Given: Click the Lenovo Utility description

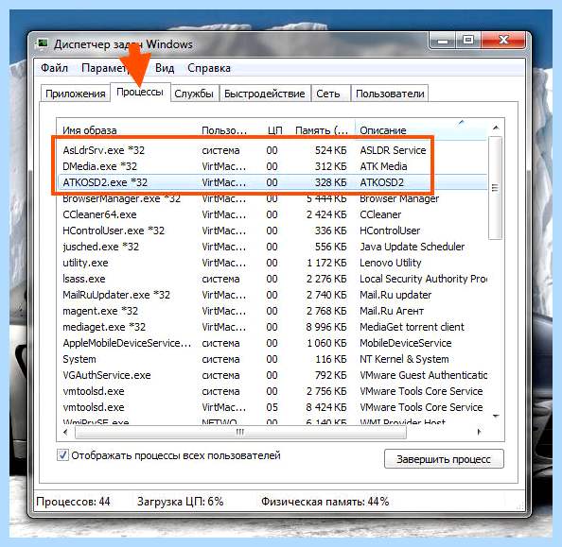Looking at the screenshot, I should (x=391, y=263).
